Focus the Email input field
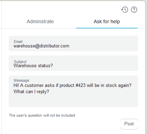Image resolution: width=147 pixels, height=134 pixels. 73,44
